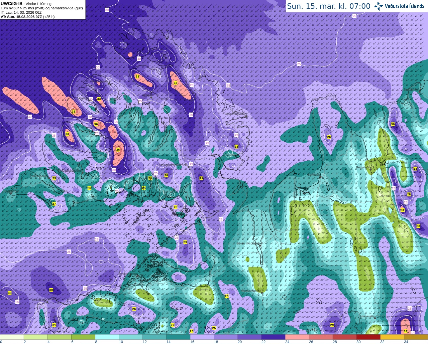Pick the light yellow-green 2–4 legend swatch

36,337
